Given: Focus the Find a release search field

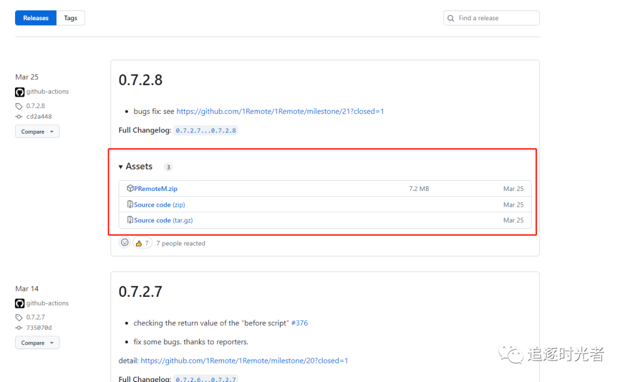Looking at the screenshot, I should [491, 18].
